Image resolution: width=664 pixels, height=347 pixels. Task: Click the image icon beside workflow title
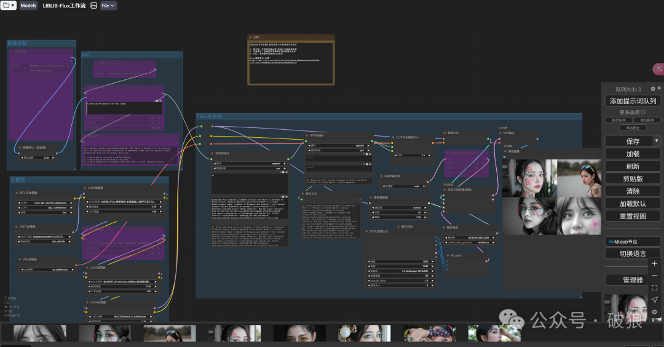(93, 6)
